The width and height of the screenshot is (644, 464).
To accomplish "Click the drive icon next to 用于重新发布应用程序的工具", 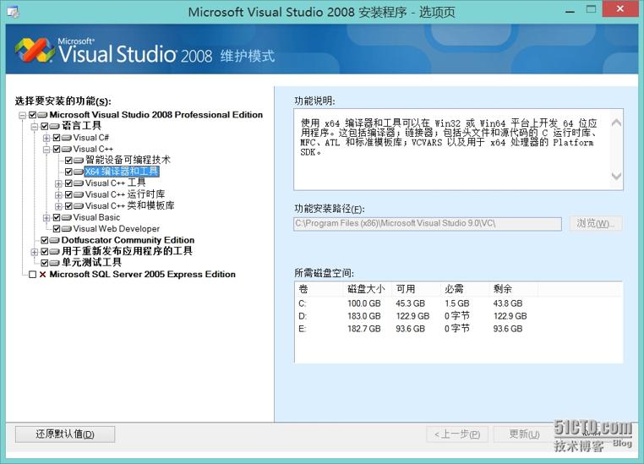I will [x=55, y=251].
